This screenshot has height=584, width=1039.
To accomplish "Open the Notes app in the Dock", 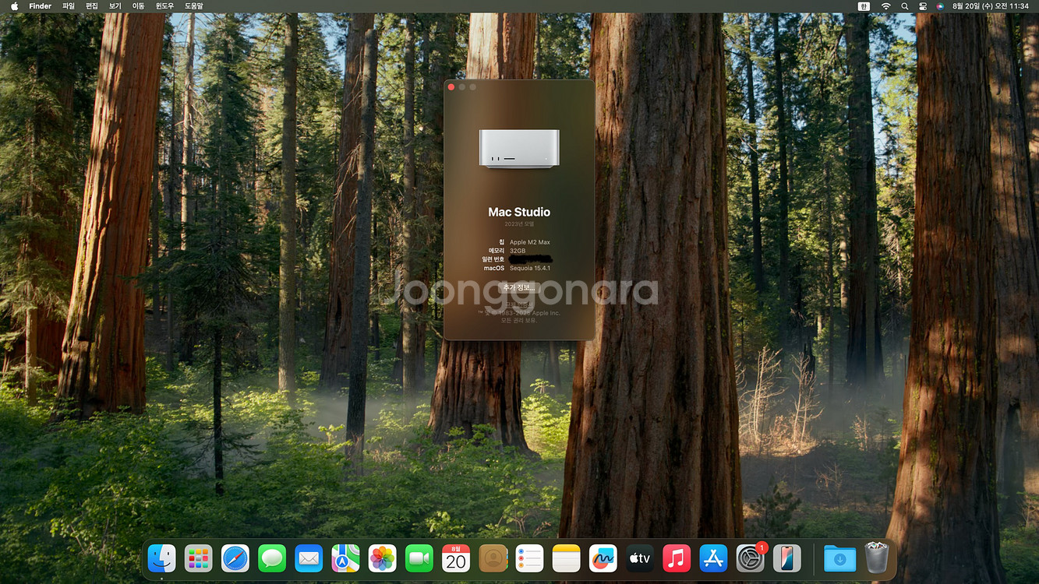I will 567,558.
